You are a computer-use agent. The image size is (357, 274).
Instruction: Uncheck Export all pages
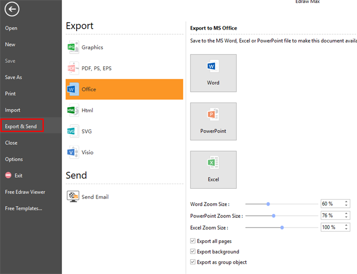pos(193,241)
